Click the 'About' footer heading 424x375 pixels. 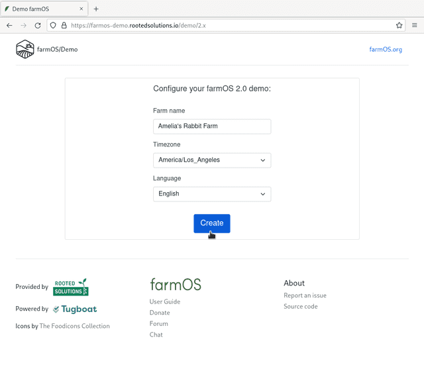(294, 283)
